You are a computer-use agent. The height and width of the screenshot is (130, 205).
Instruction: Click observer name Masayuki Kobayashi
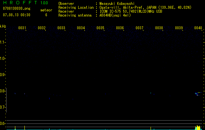[117, 4]
